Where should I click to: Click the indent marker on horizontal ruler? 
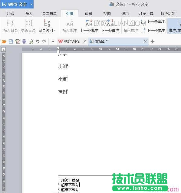click(x=58, y=50)
